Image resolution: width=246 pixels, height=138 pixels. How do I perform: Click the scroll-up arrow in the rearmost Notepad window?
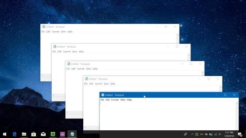177,35
